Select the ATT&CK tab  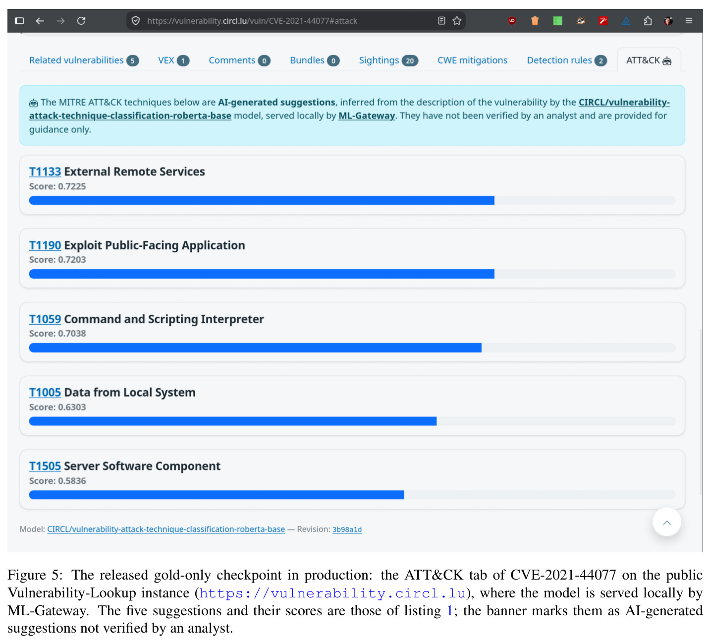(649, 60)
